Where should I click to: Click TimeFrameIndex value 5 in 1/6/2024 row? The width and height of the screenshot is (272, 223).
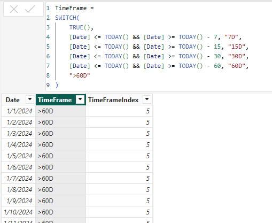(119, 167)
